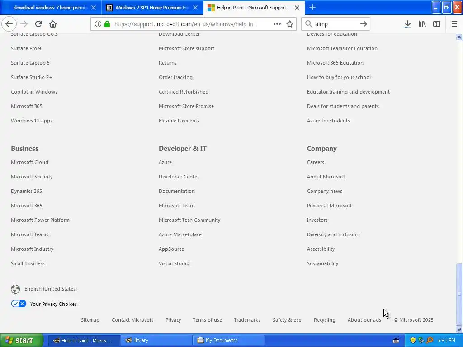Open Microsoft Learn link
Viewport: 463px width, 347px height.
[177, 206]
